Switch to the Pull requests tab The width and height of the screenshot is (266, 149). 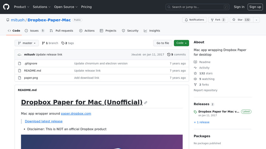tap(61, 31)
